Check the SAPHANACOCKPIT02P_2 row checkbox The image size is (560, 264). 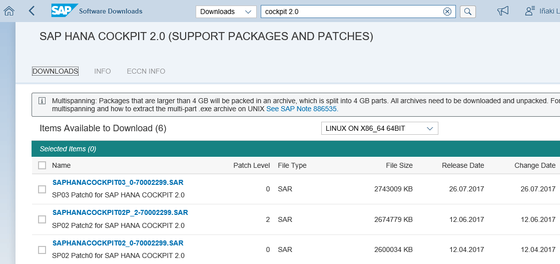click(42, 219)
